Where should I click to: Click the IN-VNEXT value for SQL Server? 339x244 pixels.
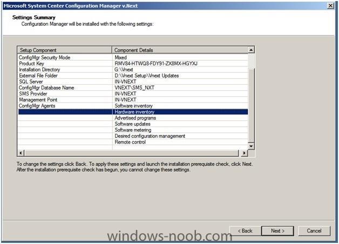[x=125, y=82]
